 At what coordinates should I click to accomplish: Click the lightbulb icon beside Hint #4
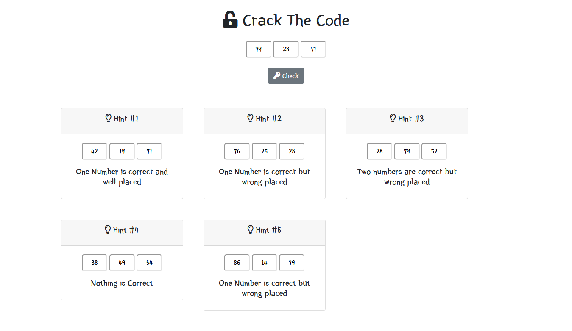click(108, 230)
